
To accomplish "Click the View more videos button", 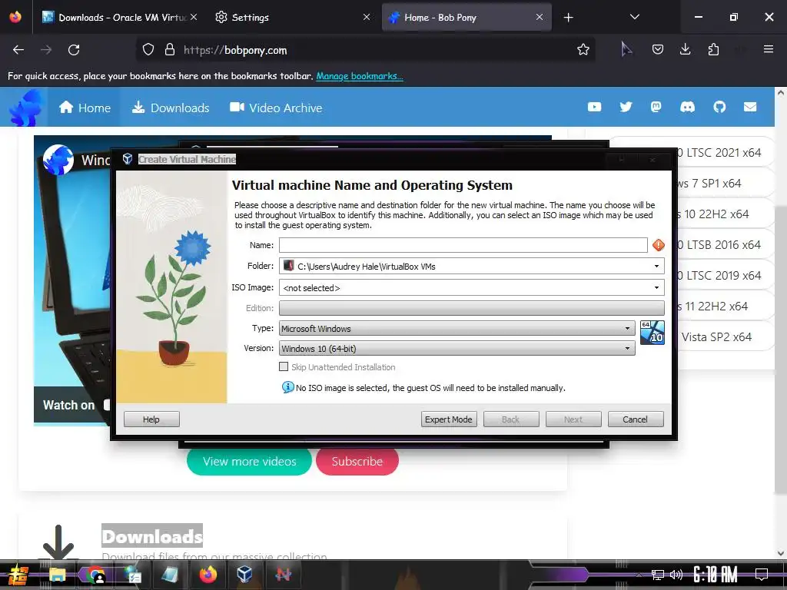I will pyautogui.click(x=250, y=462).
